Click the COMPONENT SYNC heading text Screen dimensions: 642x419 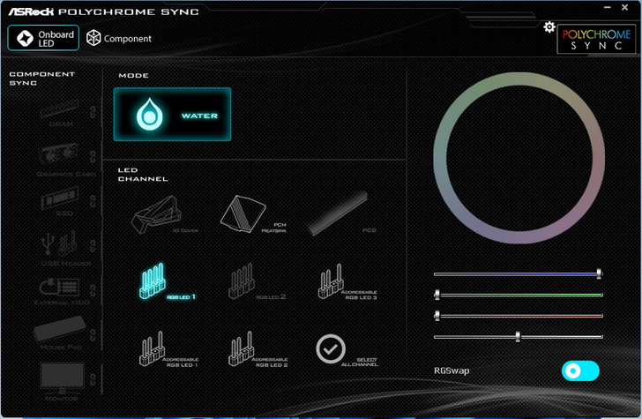click(x=41, y=79)
